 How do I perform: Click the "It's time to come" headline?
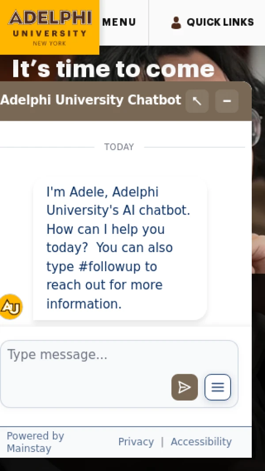[x=113, y=69]
